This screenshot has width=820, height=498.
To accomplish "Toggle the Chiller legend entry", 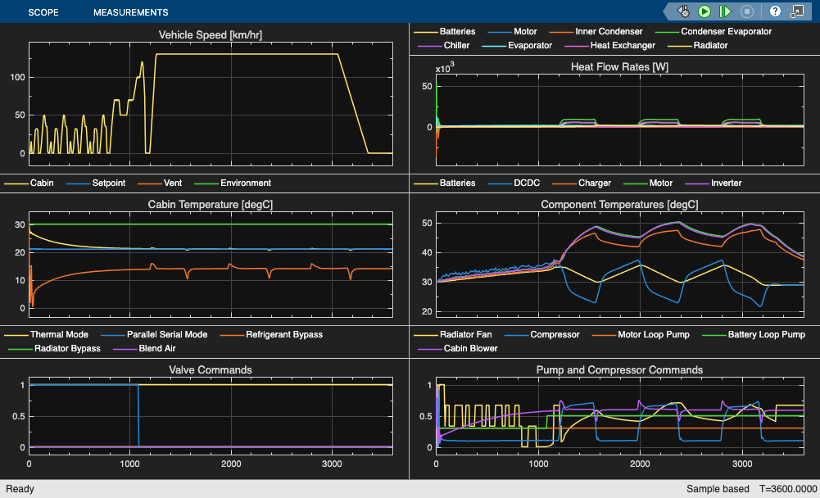I will 444,46.
